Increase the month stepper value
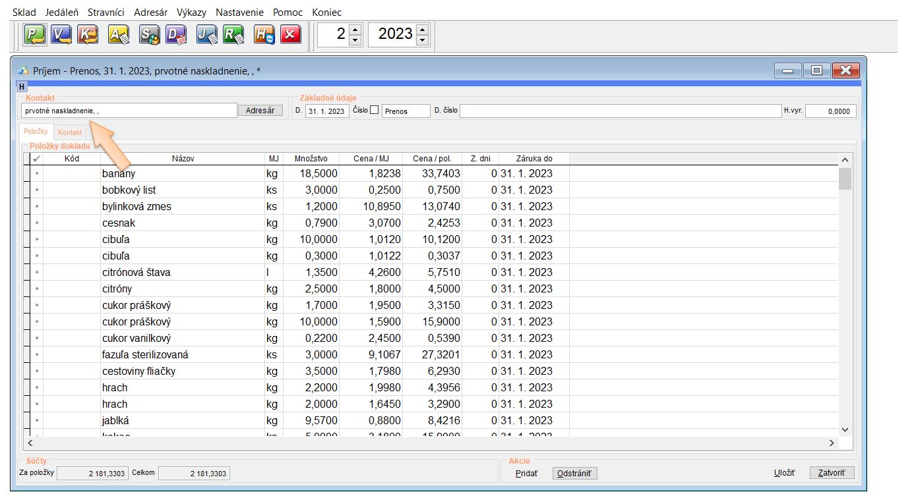The height and width of the screenshot is (496, 914). click(355, 28)
